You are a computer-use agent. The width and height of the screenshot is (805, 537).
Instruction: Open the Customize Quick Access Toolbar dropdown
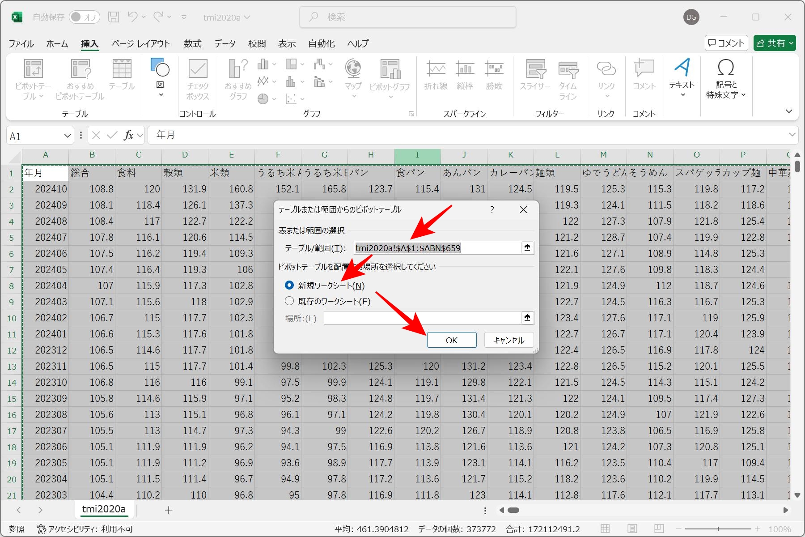coord(184,17)
